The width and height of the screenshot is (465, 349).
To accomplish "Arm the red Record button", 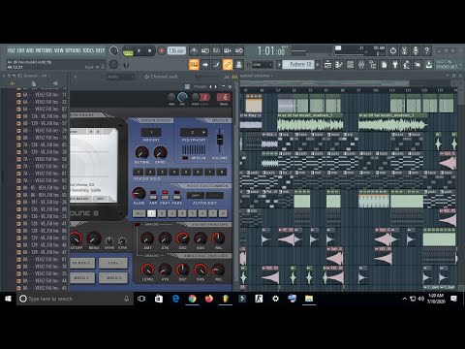I will pyautogui.click(x=161, y=50).
